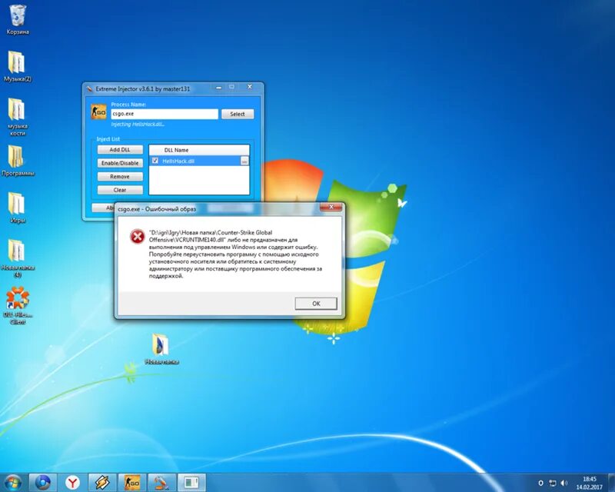Click OK in the error dialog
Viewport: 615px width, 492px height.
click(x=316, y=304)
